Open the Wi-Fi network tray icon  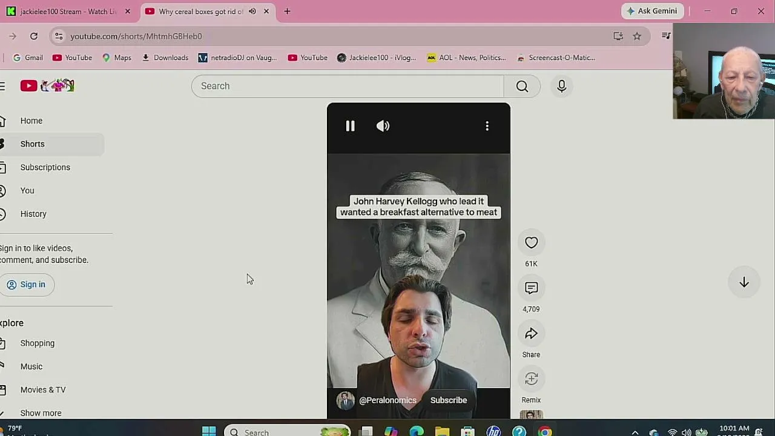(x=672, y=432)
